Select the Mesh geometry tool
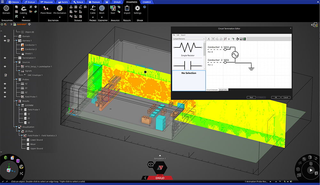Viewport: 320px width, 185px height. [102, 10]
